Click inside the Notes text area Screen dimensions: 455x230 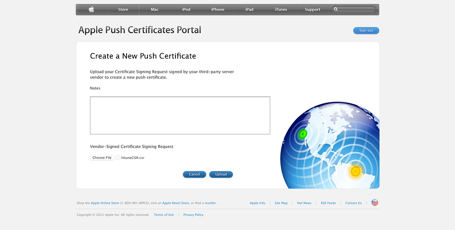[180, 115]
